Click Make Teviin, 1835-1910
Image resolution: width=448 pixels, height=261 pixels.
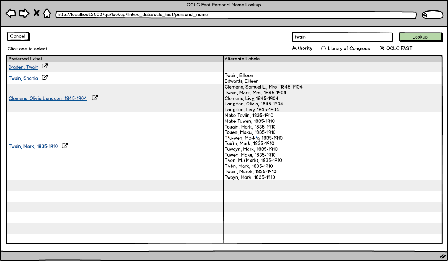pyautogui.click(x=249, y=116)
